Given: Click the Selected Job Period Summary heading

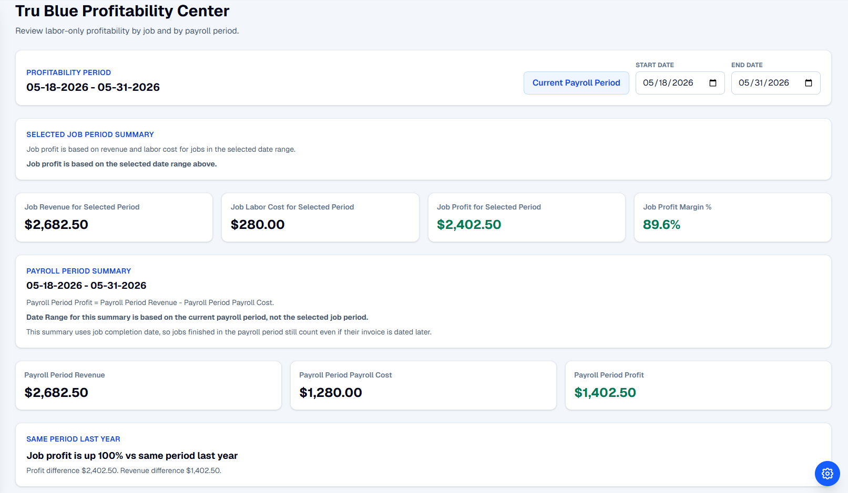Looking at the screenshot, I should 90,134.
